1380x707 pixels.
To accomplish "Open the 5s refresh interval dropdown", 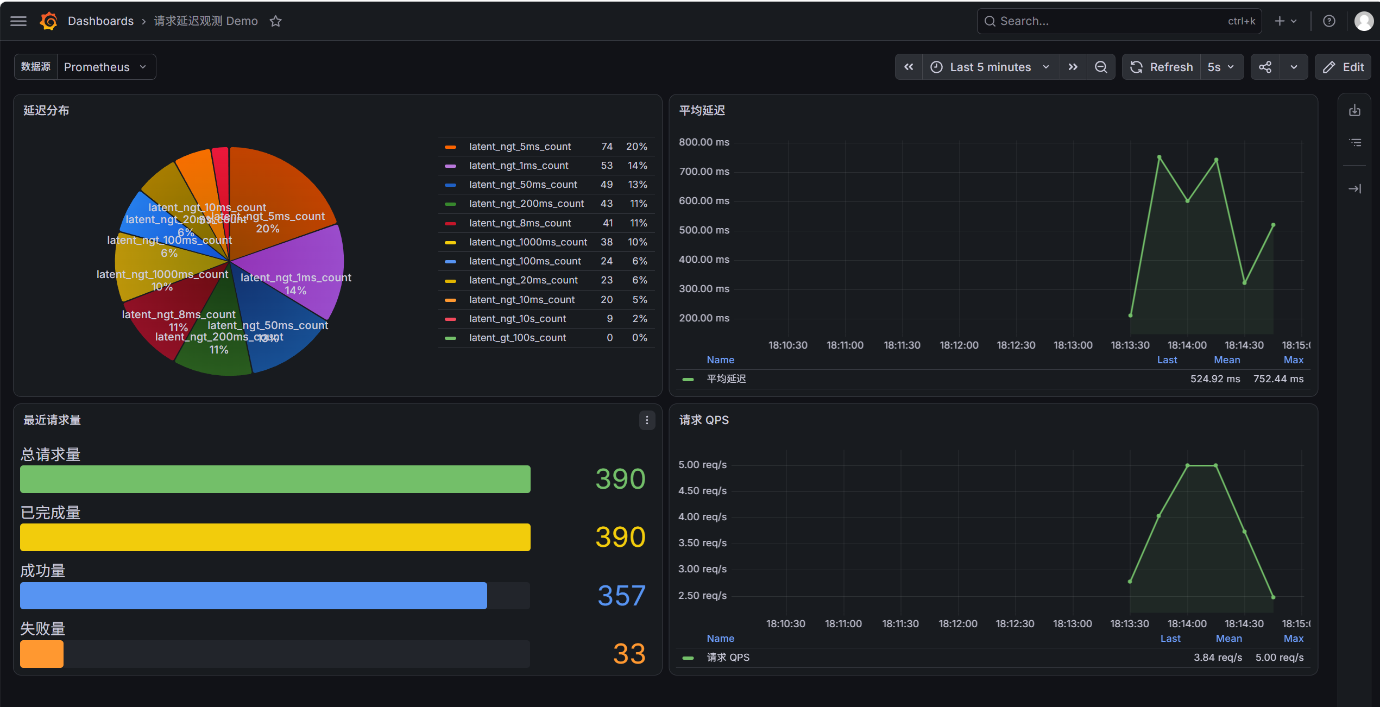I will pos(1221,67).
